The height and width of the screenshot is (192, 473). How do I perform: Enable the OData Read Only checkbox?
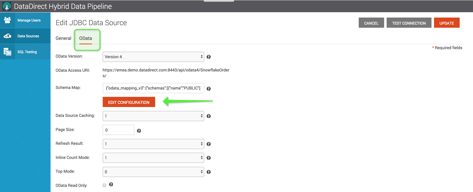[104, 185]
